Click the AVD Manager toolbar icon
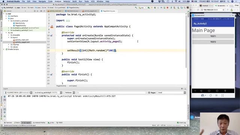The height and width of the screenshot is (135, 240). click(174, 7)
